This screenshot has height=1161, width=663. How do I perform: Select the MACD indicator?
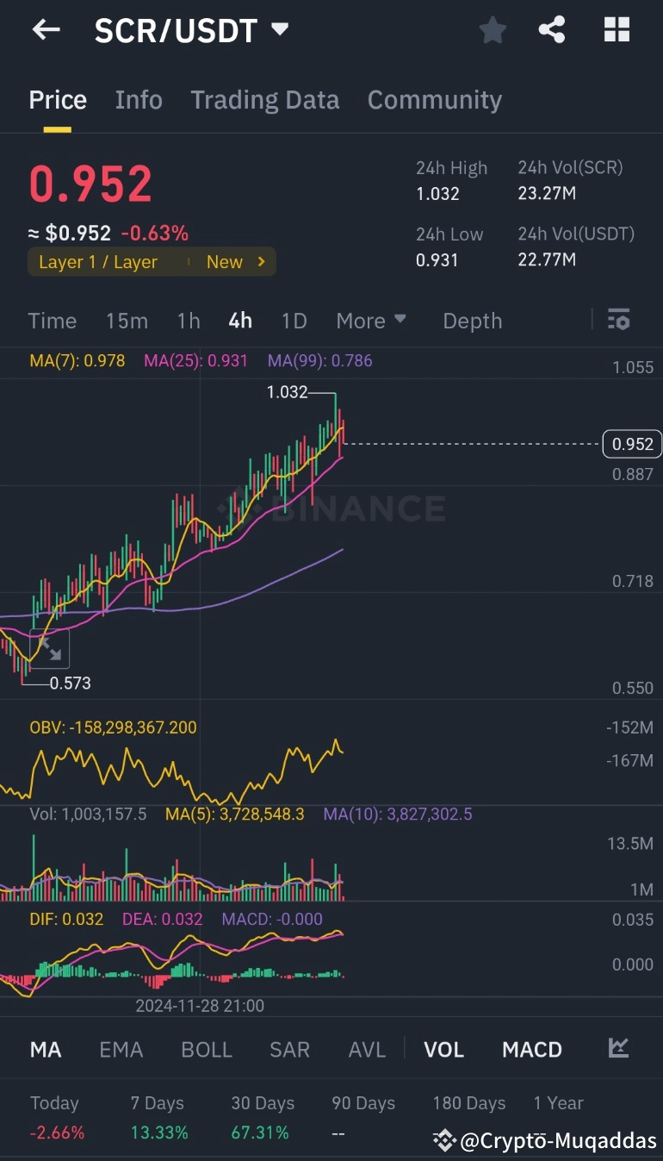(531, 1049)
